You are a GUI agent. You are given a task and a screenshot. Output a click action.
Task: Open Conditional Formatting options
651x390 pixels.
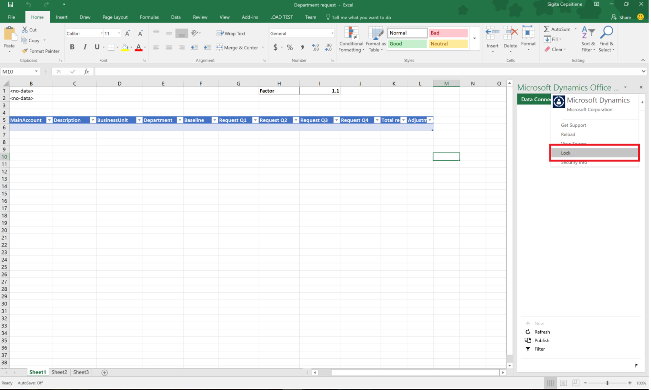[351, 39]
